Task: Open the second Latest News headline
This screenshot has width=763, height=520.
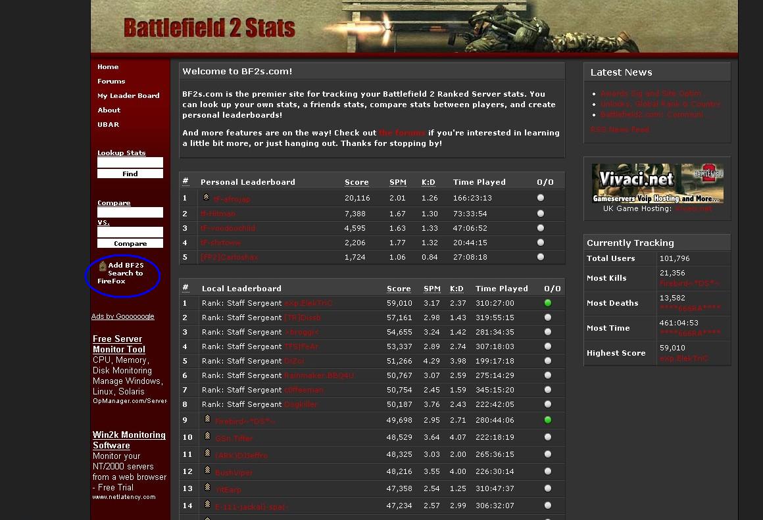Action: pyautogui.click(x=660, y=104)
